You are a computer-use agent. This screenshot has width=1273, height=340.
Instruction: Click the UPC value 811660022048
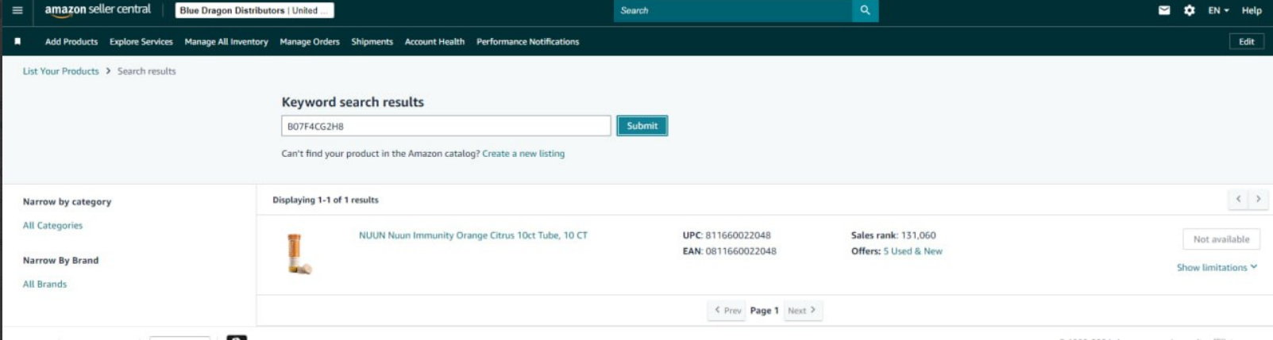coord(738,235)
